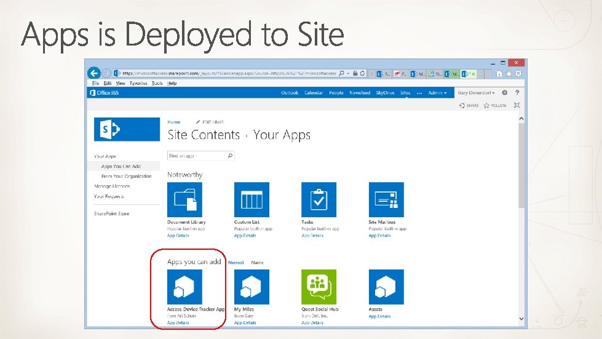602x339 pixels.
Task: Open App Details under Assets
Action: tap(379, 316)
